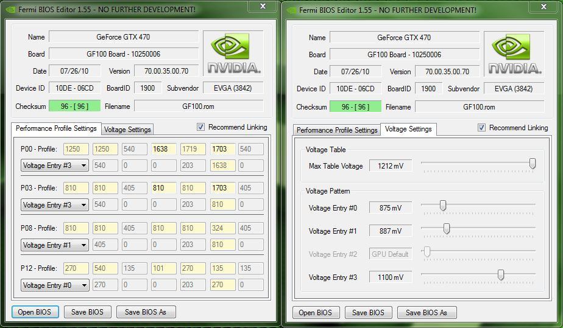Click Voltage Entry #3 slider handle
This screenshot has height=328, width=563.
click(501, 275)
